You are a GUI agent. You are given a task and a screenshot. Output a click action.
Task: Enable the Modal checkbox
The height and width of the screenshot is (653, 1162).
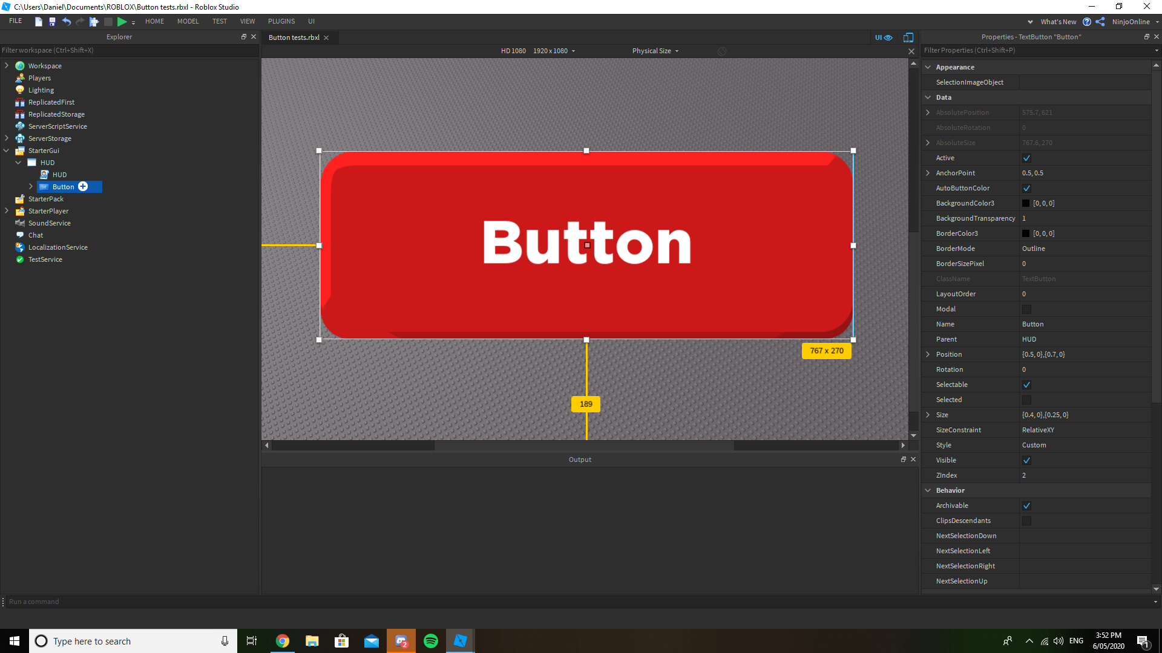point(1026,309)
